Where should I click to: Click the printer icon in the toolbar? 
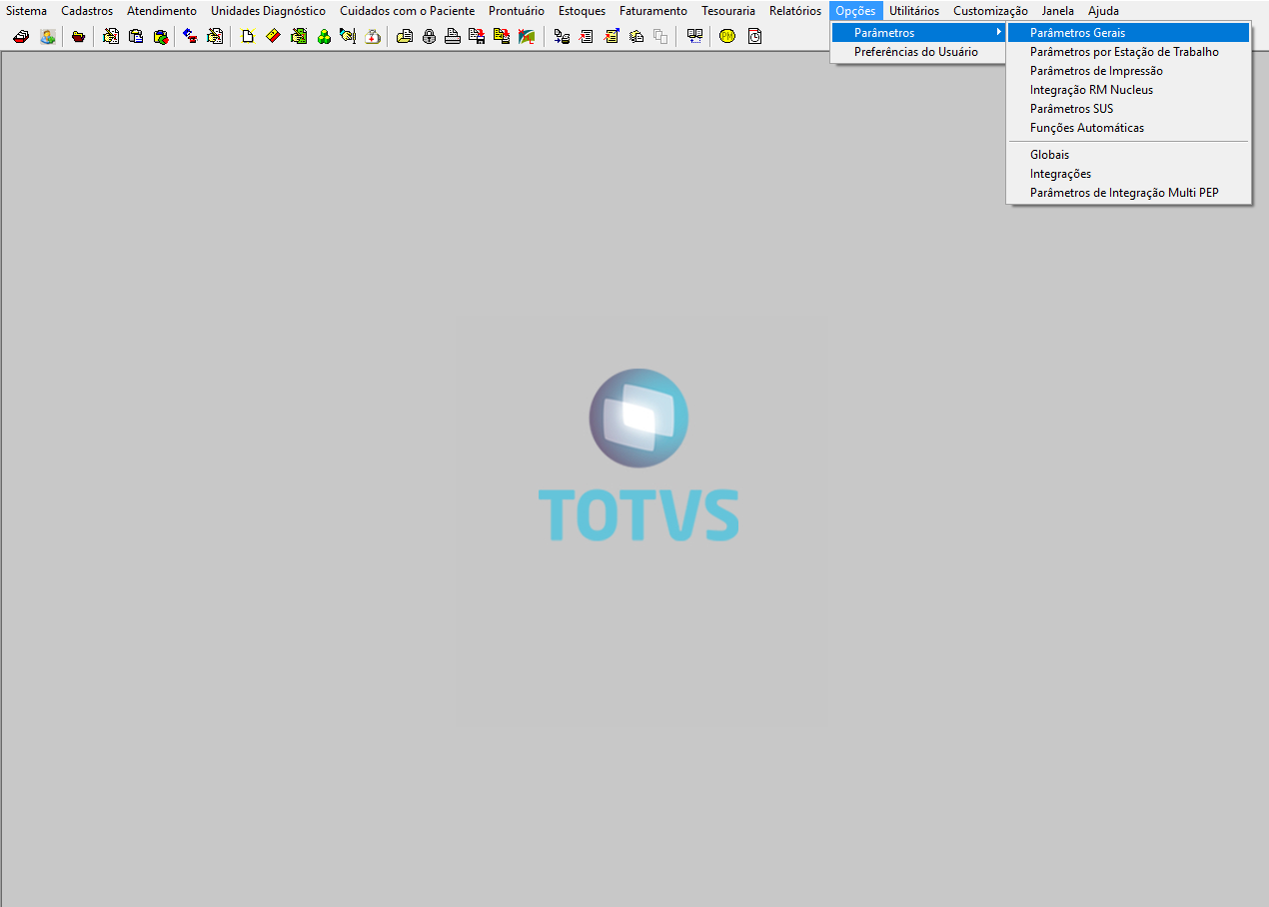(x=453, y=37)
